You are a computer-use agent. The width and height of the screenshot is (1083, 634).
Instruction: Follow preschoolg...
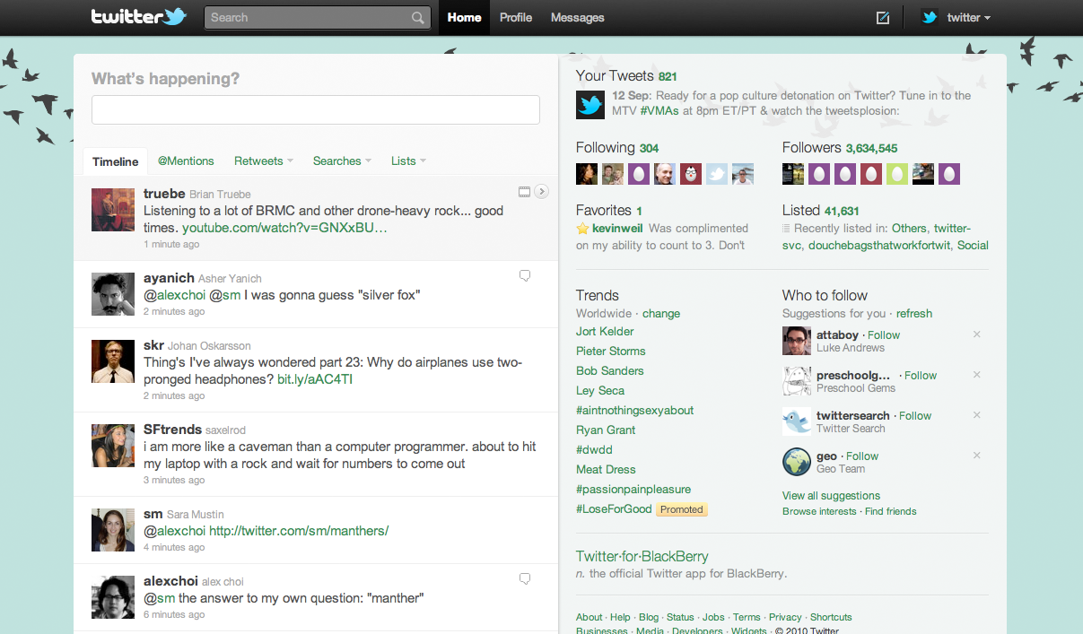(x=921, y=375)
